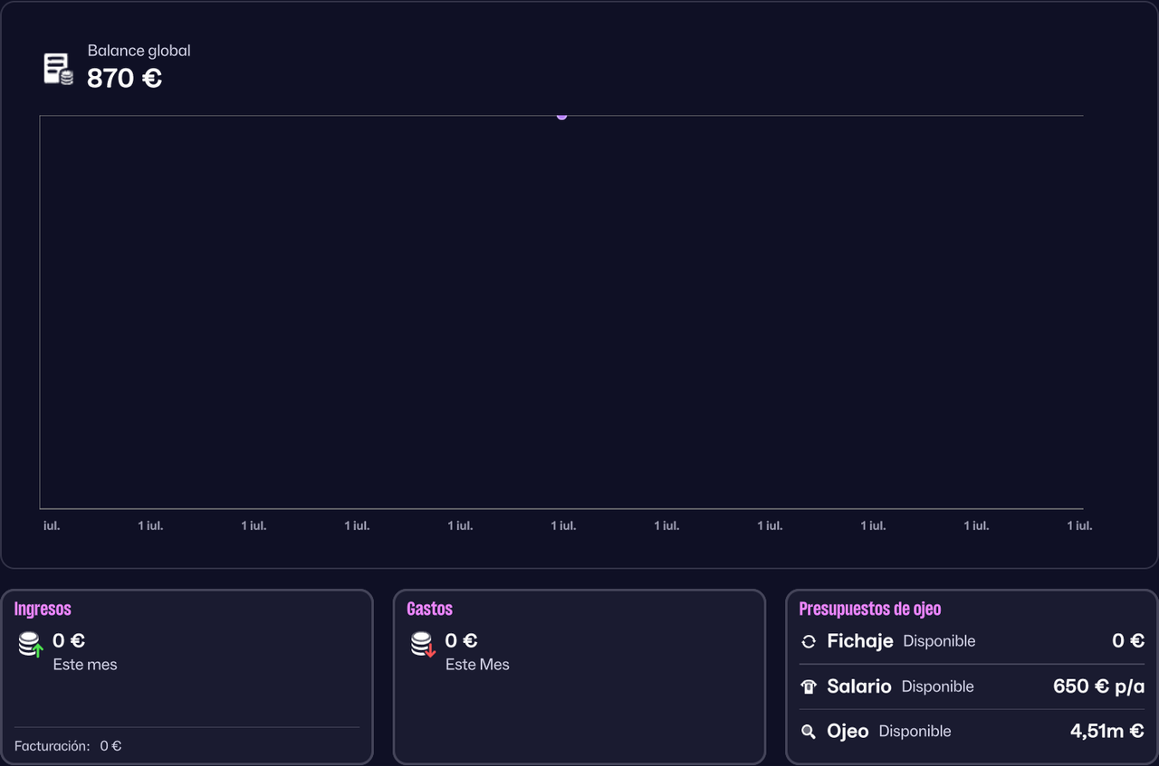Open the Gastos panel heading
The height and width of the screenshot is (766, 1159).
429,610
